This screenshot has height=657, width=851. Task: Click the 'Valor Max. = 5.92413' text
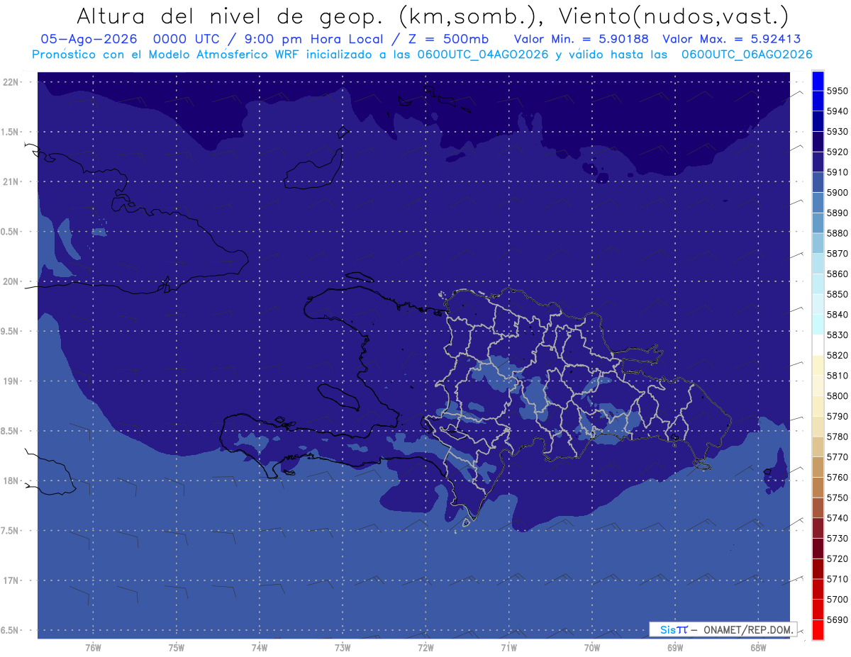(x=731, y=39)
